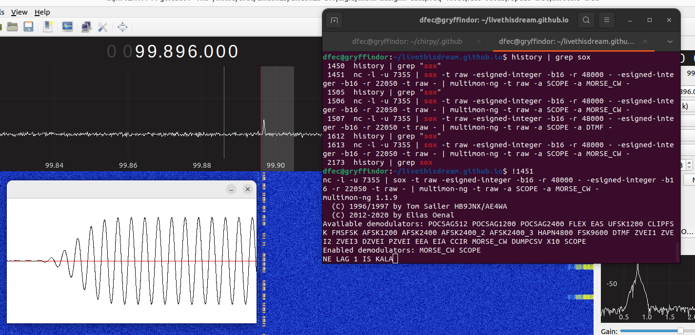Add a new terminal tab
The image size is (695, 335).
334,20
